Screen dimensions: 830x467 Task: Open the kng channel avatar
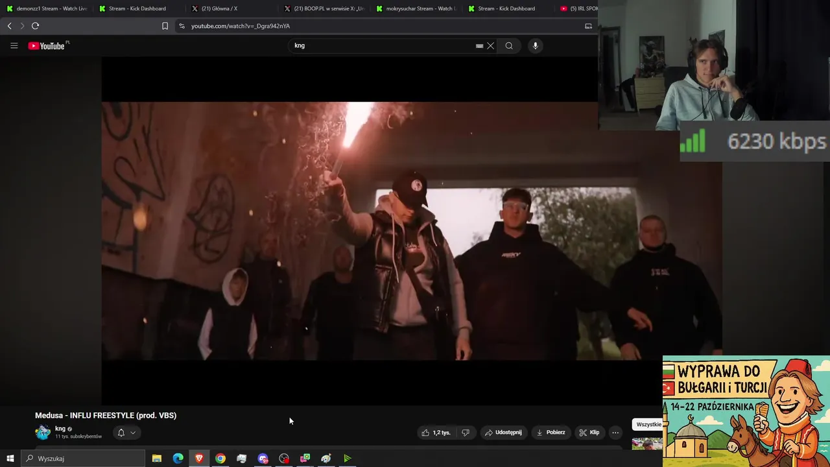coord(43,433)
